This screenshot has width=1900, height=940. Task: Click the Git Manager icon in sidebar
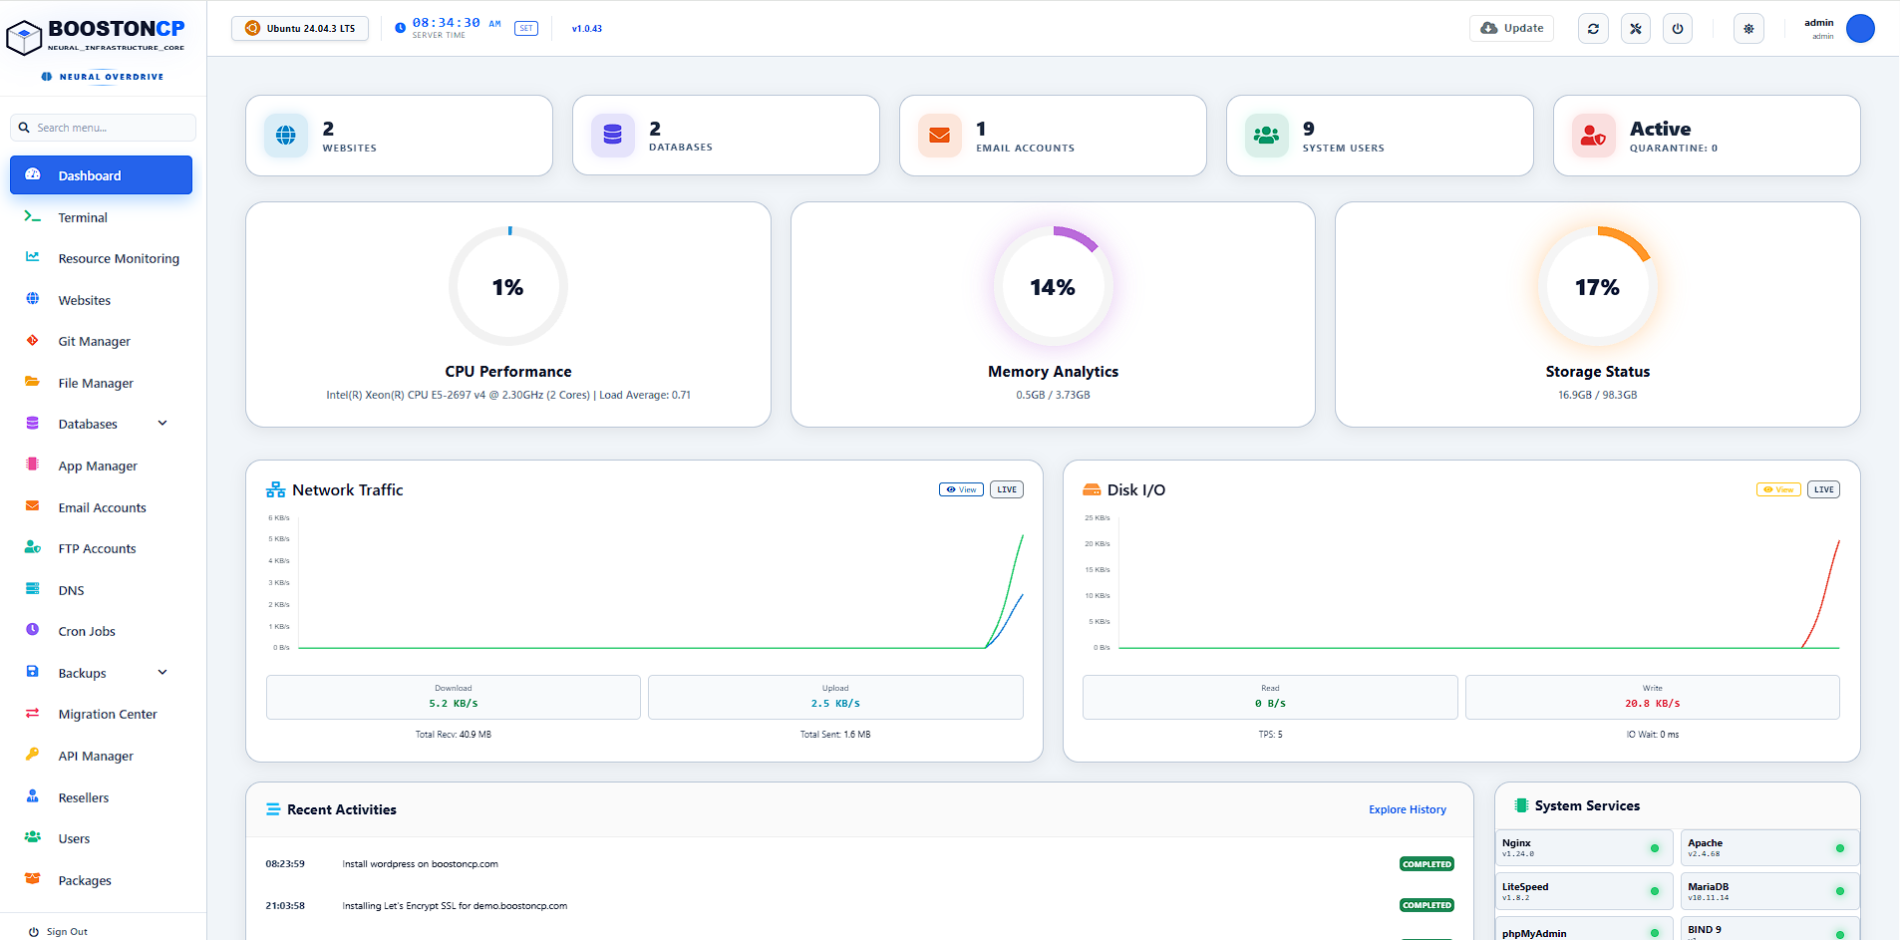click(x=33, y=340)
